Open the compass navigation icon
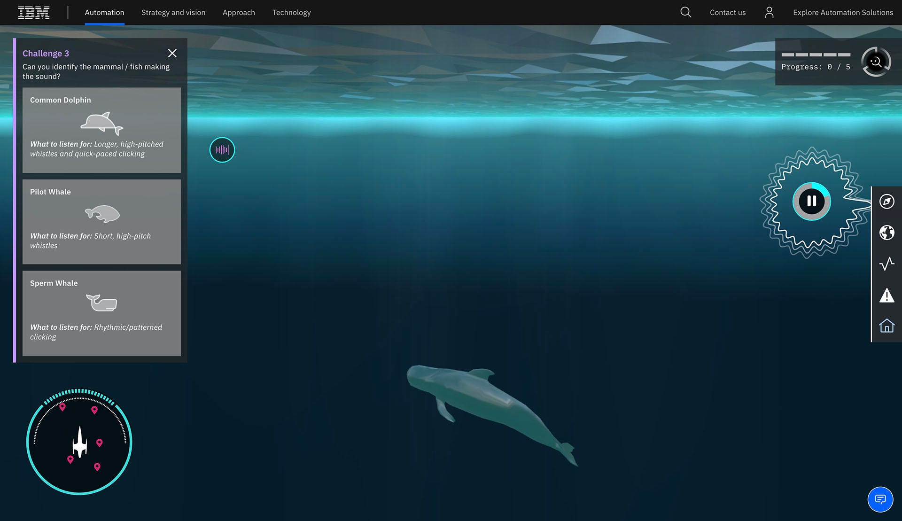 (x=886, y=202)
